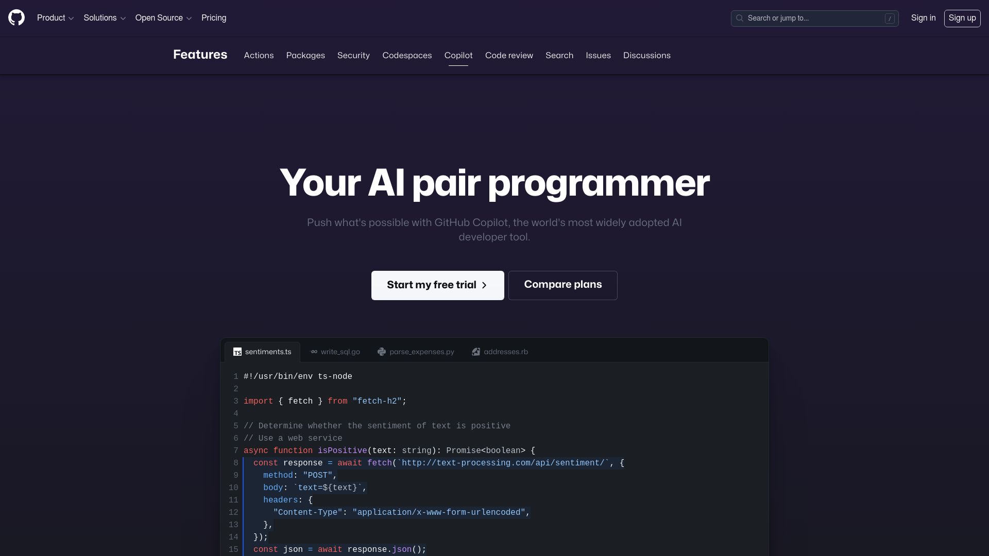Click the Go language icon beside write_sql.go
Screen dimensions: 989x556
(314, 352)
